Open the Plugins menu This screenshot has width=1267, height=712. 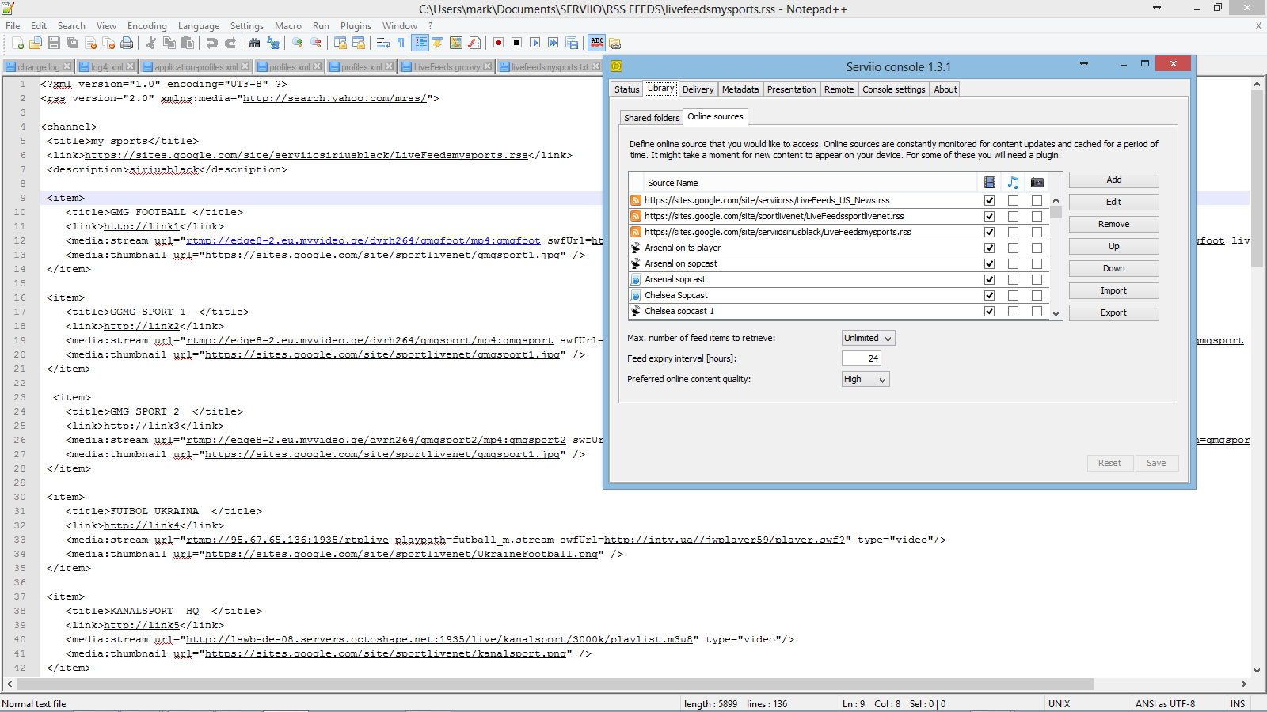click(x=356, y=26)
